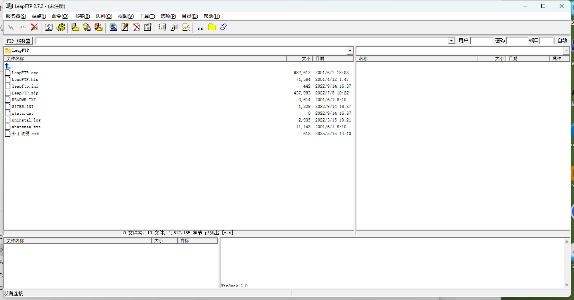Open the 工具(T) menu
574x300 pixels.
coord(147,16)
